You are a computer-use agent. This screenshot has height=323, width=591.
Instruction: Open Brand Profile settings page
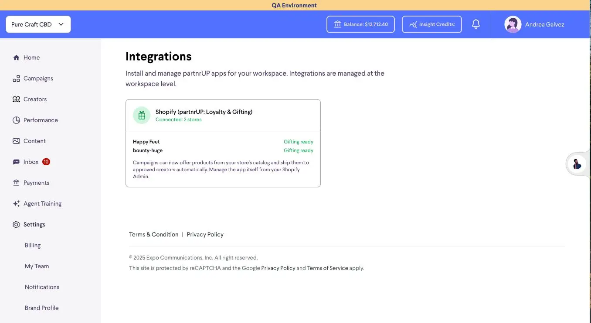point(42,308)
